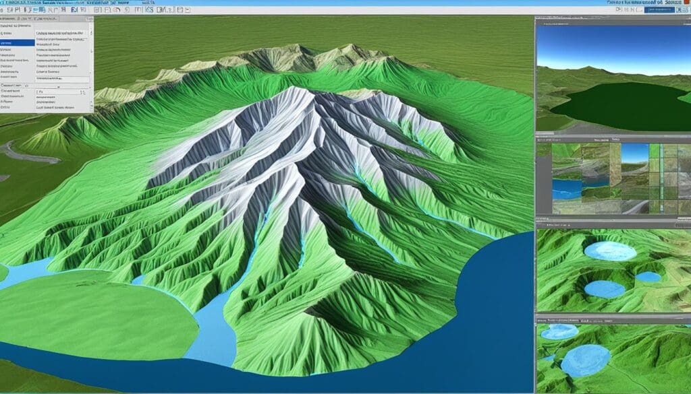
Task: Click the largest lake in the right-middle terrain preview
Action: 610,251
